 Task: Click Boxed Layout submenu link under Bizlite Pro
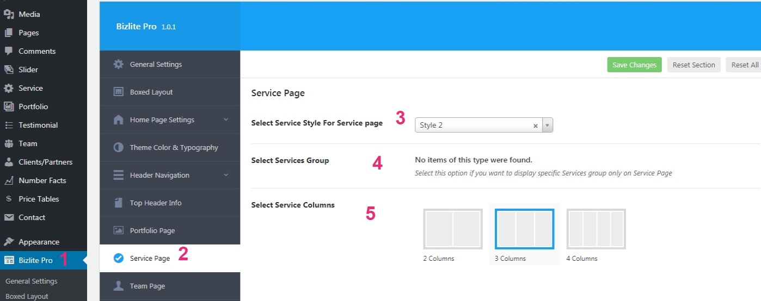coord(27,296)
